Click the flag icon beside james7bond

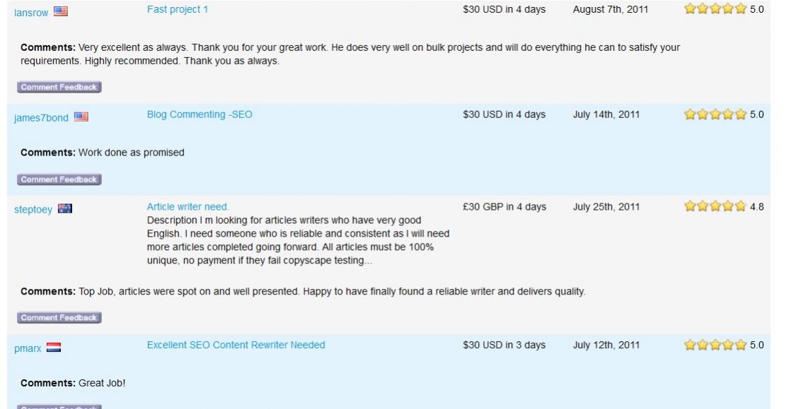(x=81, y=117)
